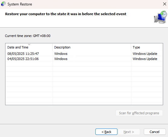Screen dimensions: 168x137
Task: Click Windows Update type in 08/05/2025 row
Action: 145,54
